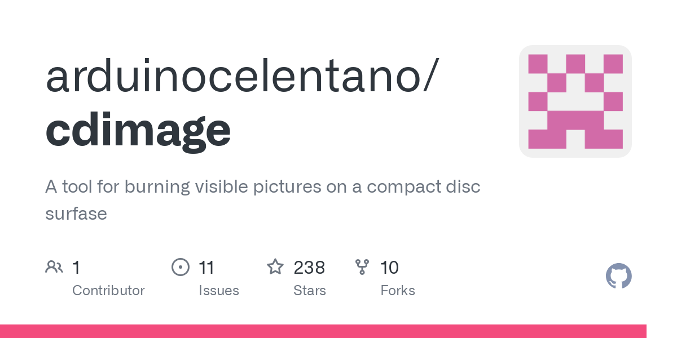Open the GitHub Octocat logo

pyautogui.click(x=618, y=276)
